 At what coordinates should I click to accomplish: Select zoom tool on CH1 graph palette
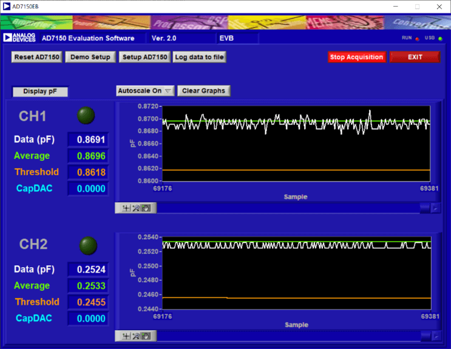pos(136,208)
